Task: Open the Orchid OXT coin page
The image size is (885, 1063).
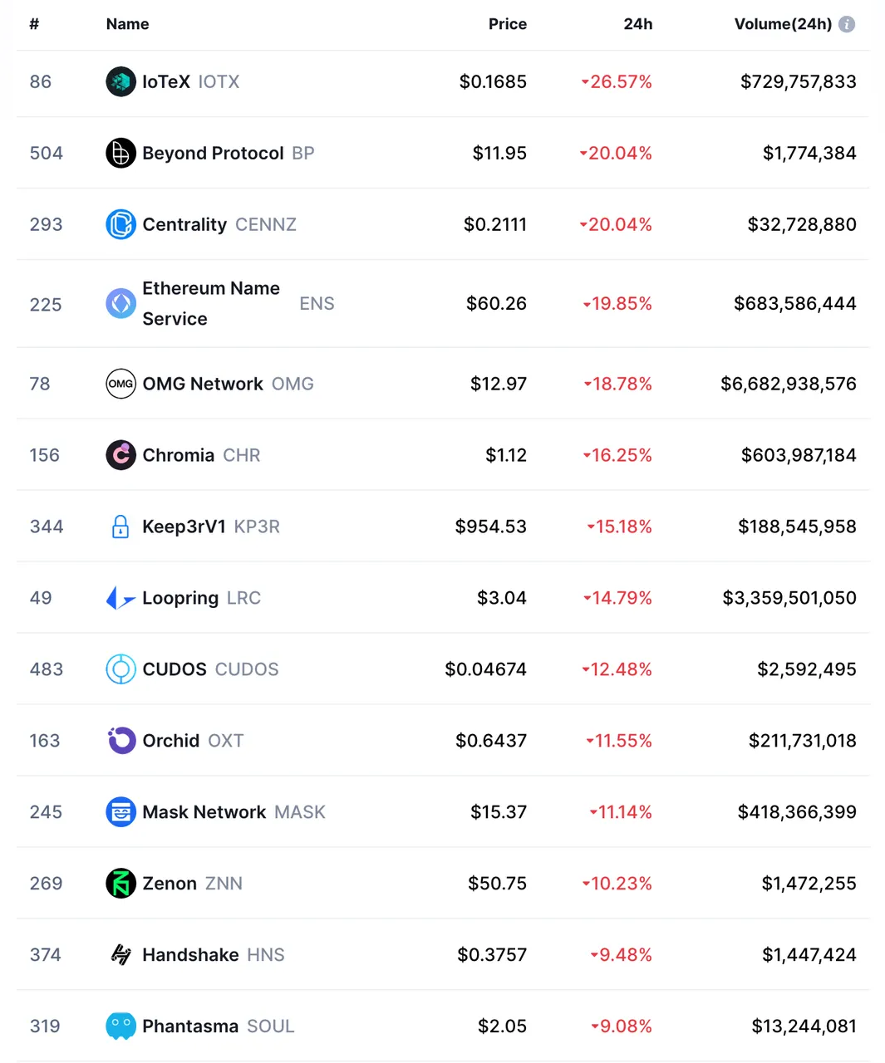Action: tap(193, 741)
